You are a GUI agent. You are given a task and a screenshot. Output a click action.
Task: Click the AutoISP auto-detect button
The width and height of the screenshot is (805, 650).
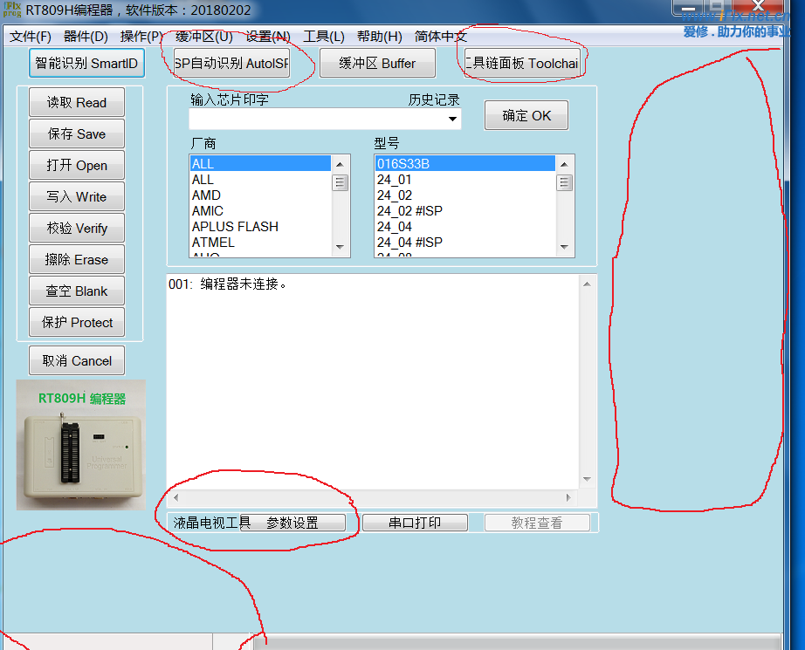pos(231,64)
